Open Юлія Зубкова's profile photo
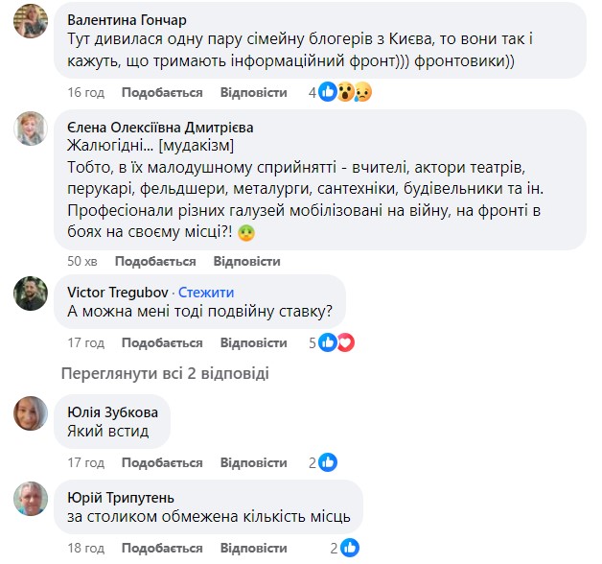 (31, 413)
